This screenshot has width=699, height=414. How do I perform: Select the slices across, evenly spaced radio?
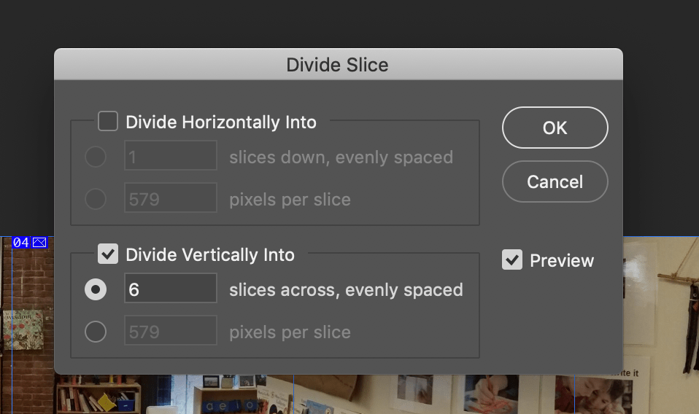(x=96, y=289)
